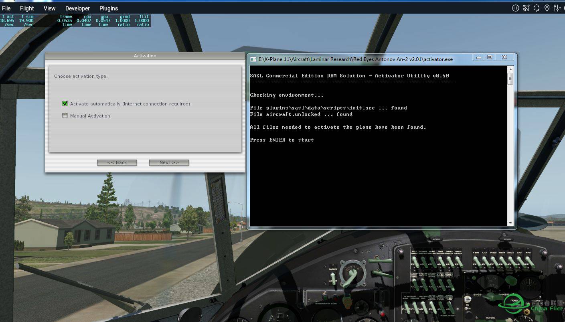This screenshot has height=322, width=565.
Task: Click 'Choose activation type:' label
Action: [81, 76]
